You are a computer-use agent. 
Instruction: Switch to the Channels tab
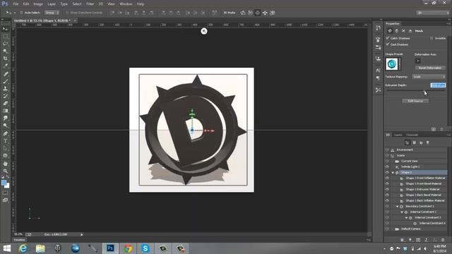tap(412, 135)
